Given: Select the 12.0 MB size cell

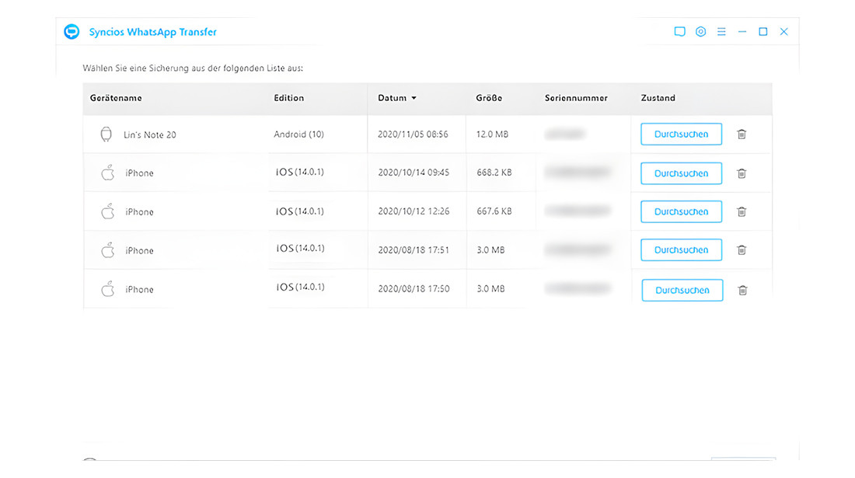Looking at the screenshot, I should (x=492, y=134).
